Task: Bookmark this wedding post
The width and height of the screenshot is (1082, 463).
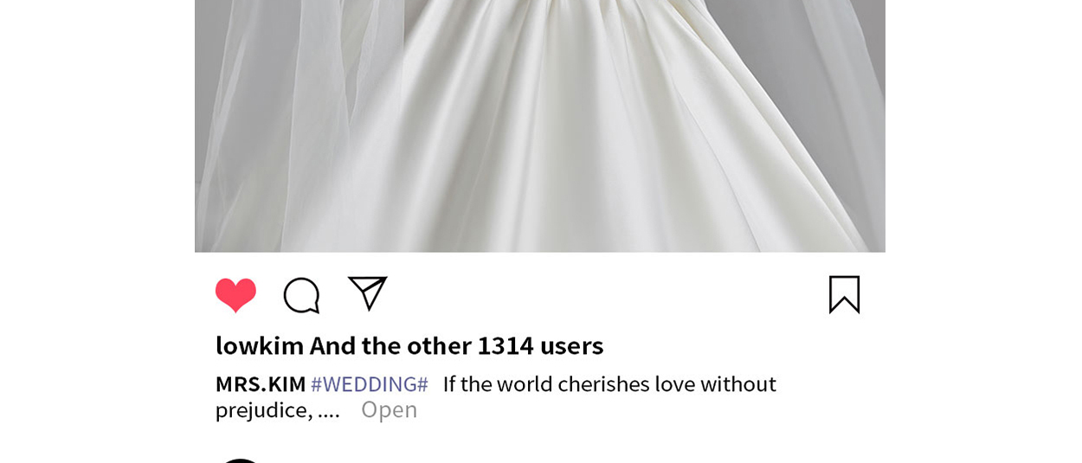Action: pyautogui.click(x=844, y=294)
